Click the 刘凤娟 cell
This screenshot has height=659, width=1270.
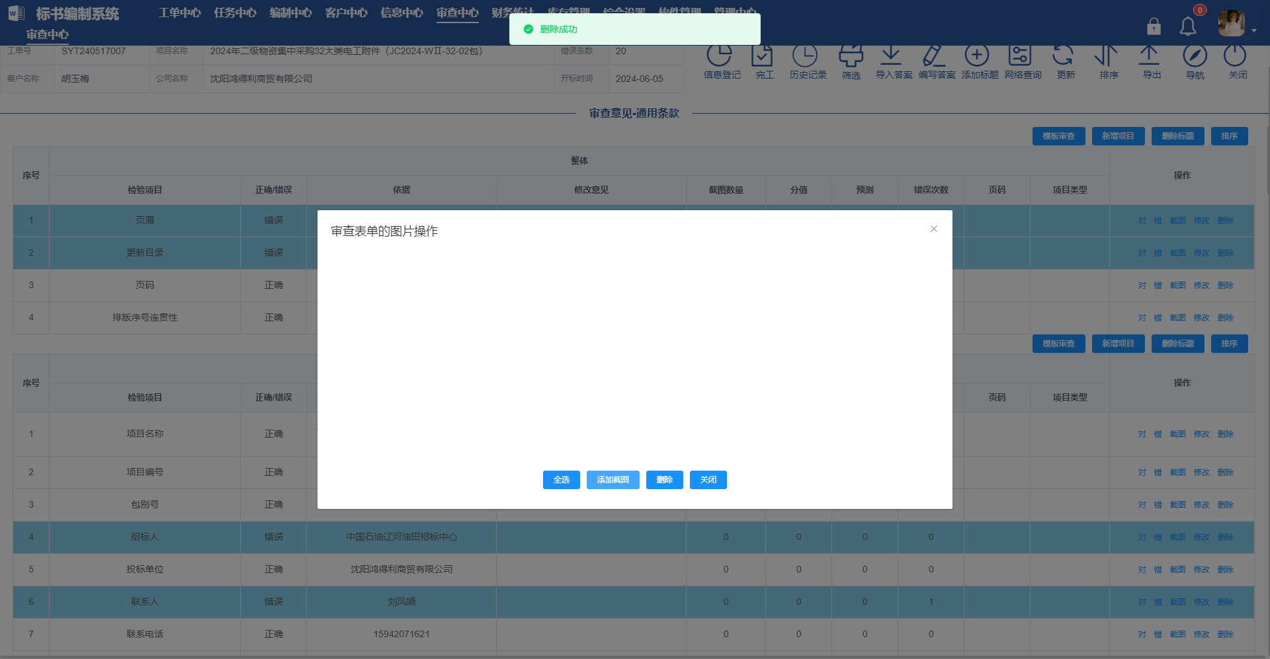[402, 602]
